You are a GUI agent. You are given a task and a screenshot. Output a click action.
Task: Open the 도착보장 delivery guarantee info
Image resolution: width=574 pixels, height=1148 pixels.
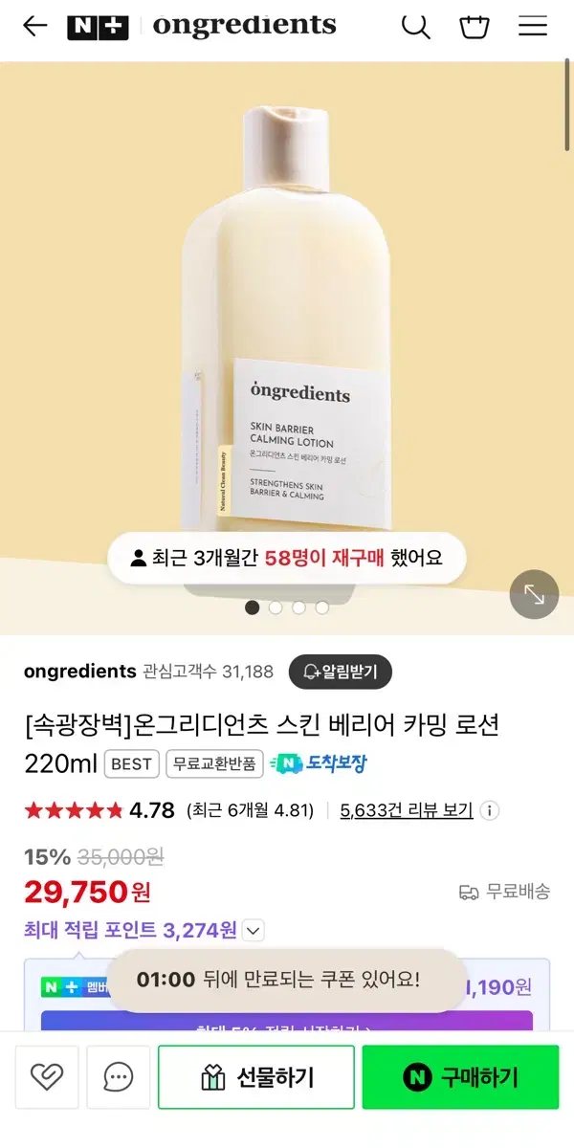coord(319,763)
